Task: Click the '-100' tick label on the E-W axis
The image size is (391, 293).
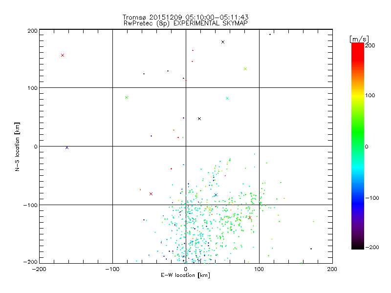Action: coord(112,269)
